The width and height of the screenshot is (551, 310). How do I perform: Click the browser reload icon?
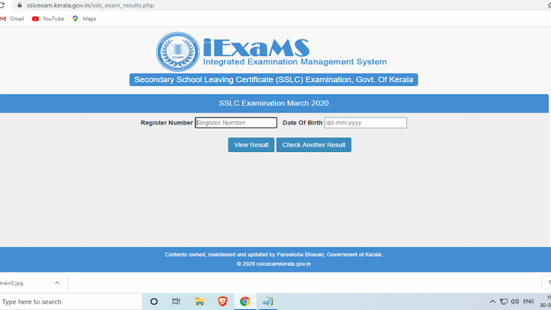point(2,5)
